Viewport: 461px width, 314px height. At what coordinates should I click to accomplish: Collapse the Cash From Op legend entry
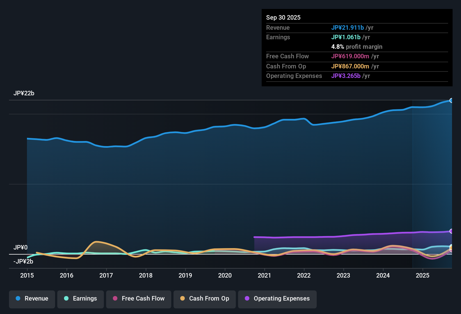pyautogui.click(x=204, y=299)
